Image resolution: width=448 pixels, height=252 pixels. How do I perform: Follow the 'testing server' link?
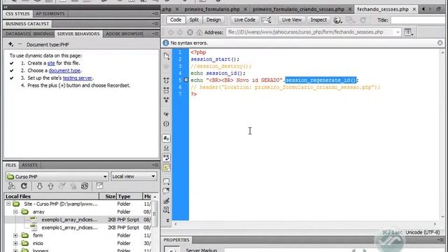pos(78,78)
